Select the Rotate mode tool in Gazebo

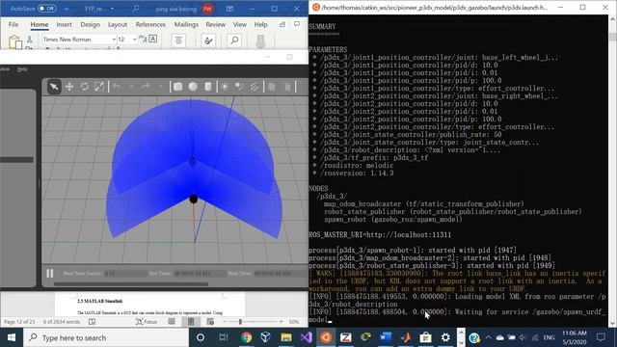coord(85,87)
